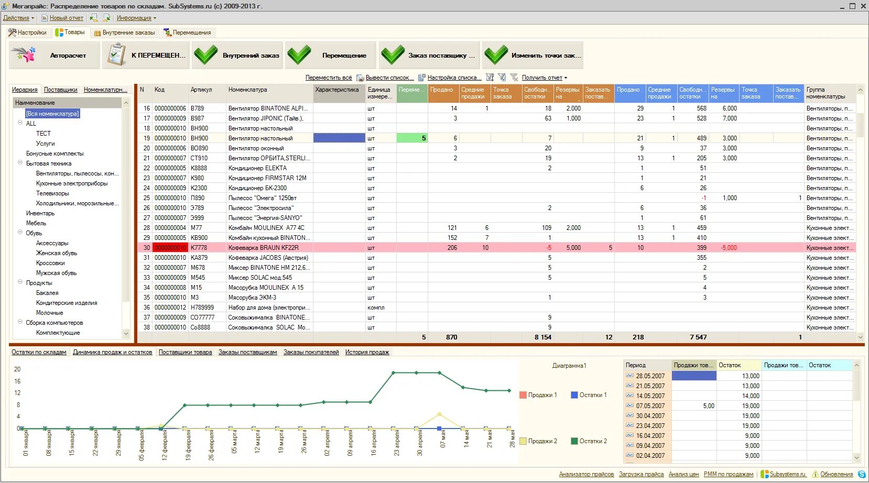This screenshot has height=483, width=869.
Task: Click the disabled clear-filter funnel icon
Action: [514, 78]
